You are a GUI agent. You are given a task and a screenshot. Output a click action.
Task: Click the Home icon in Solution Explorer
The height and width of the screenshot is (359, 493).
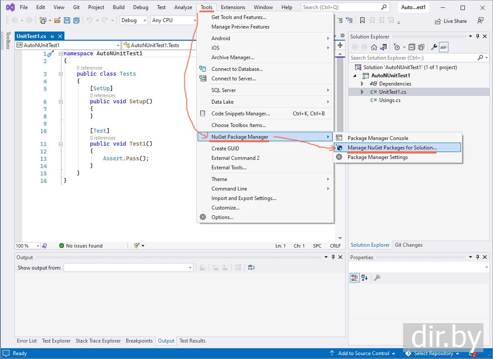coord(374,47)
